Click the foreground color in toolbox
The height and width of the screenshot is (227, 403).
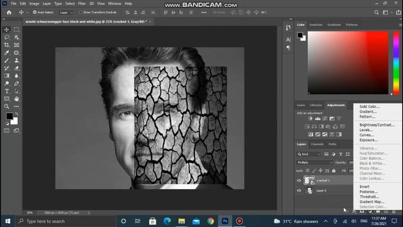tap(9, 116)
